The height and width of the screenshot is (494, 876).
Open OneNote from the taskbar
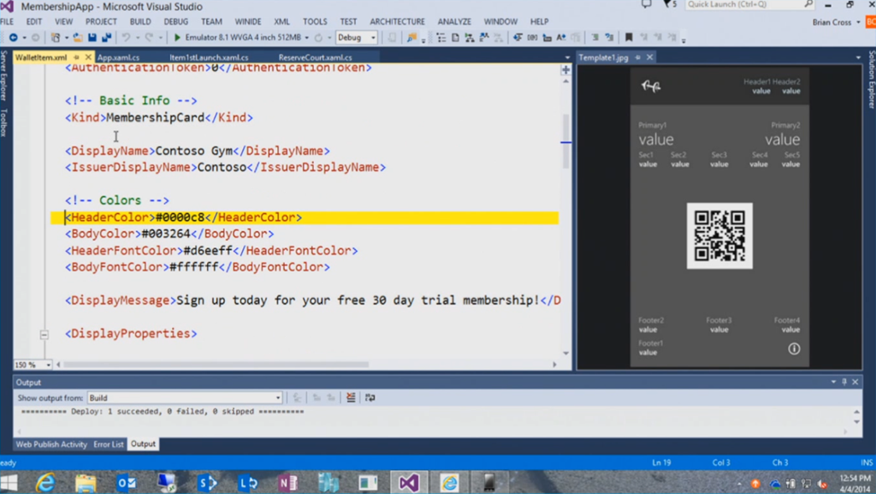[x=287, y=482]
